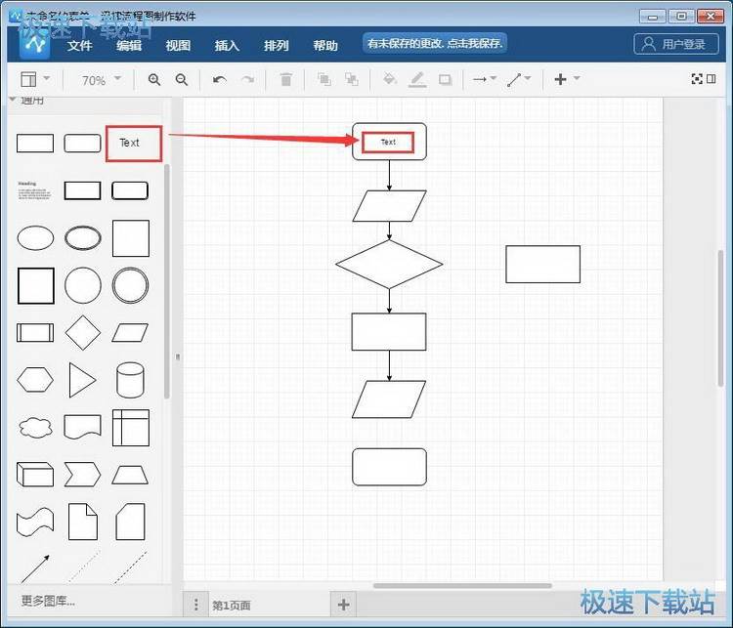Select the double ellipse shape in palette
This screenshot has width=733, height=628.
83,238
